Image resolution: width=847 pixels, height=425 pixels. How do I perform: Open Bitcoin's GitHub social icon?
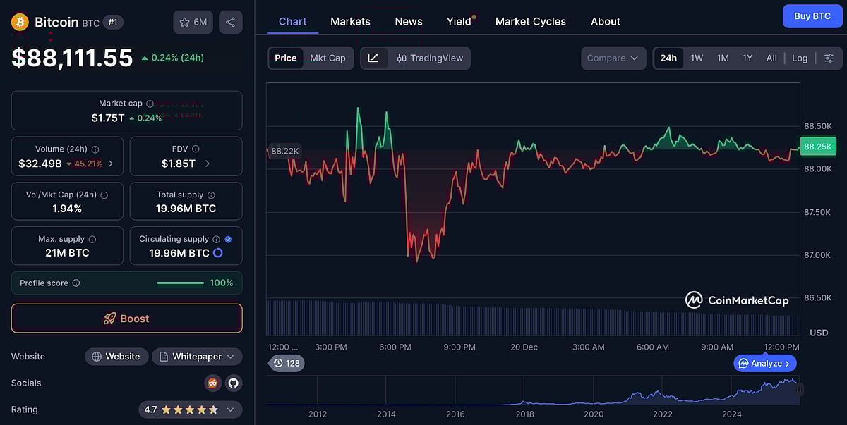point(234,383)
